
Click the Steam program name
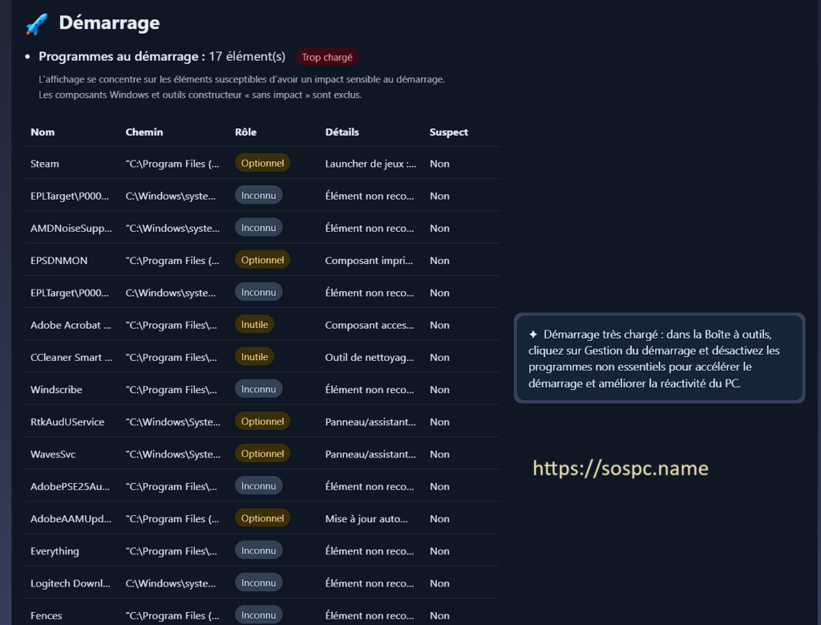click(x=45, y=164)
